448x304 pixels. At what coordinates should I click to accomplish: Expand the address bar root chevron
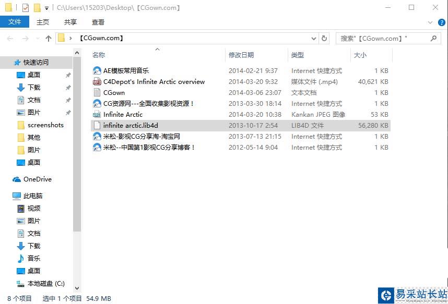pos(70,38)
